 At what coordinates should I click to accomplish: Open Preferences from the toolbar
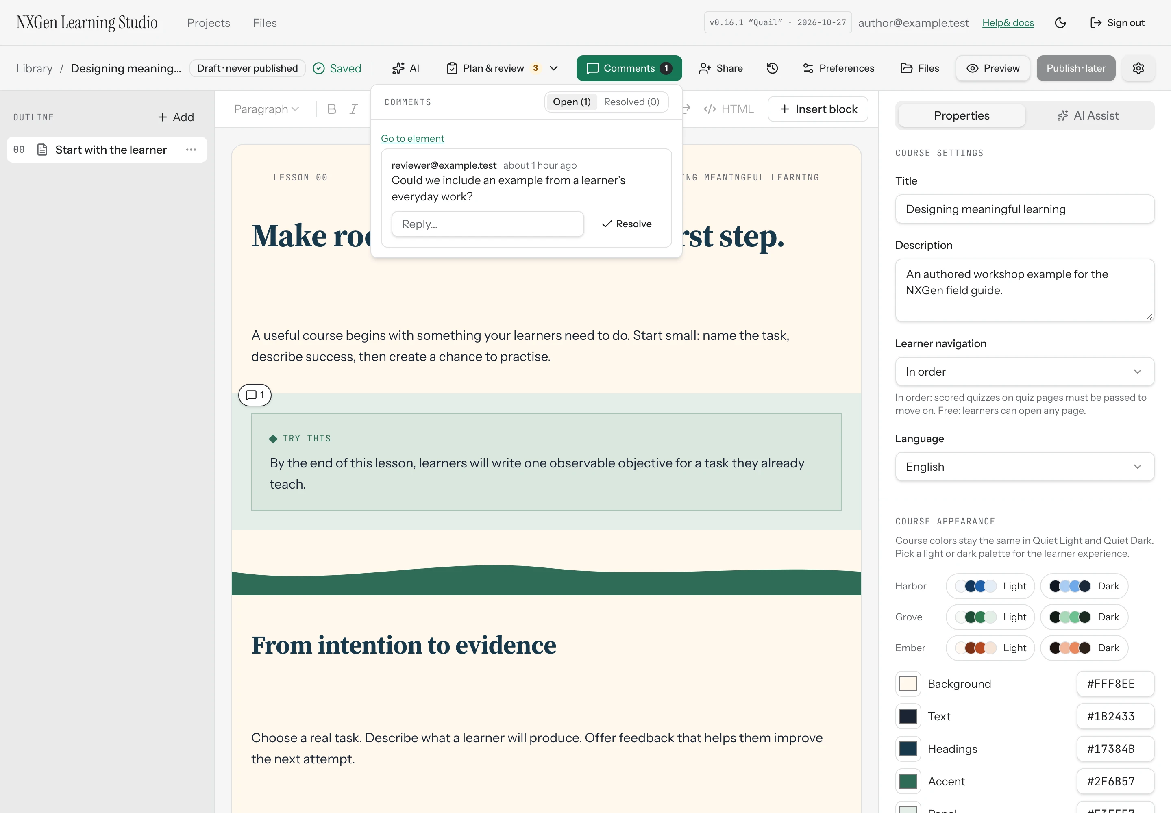tap(838, 68)
